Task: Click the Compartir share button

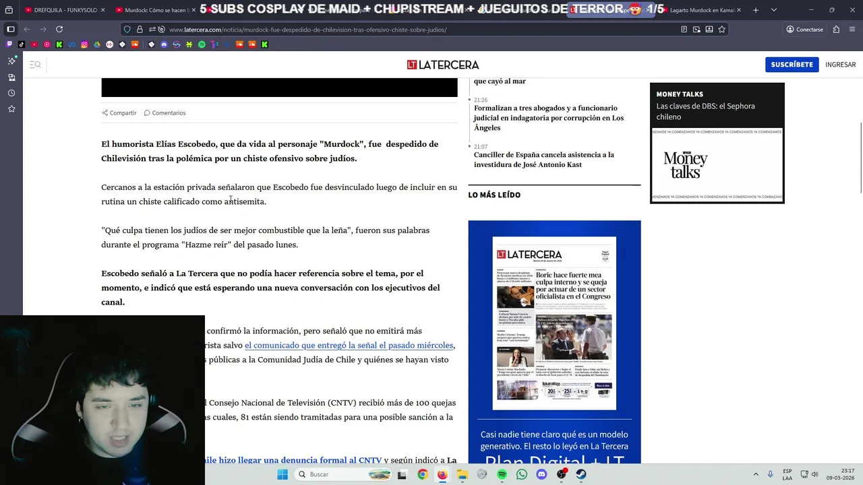Action: (x=119, y=112)
